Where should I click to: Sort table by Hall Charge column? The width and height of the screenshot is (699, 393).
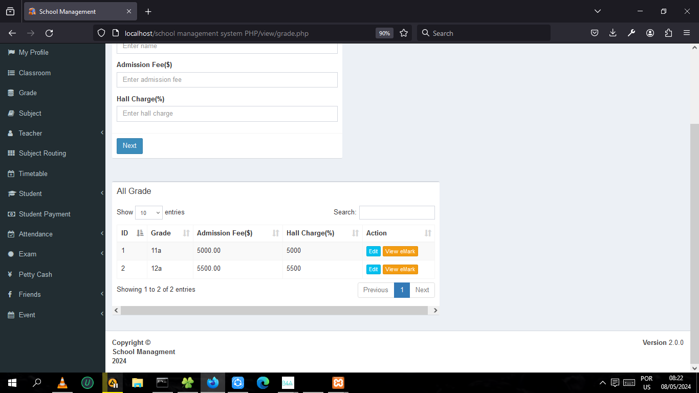click(322, 233)
